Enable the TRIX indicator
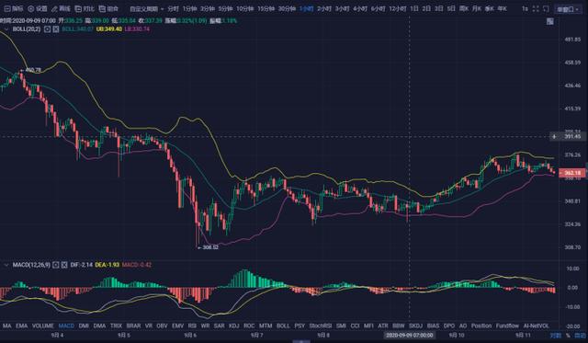 pyautogui.click(x=116, y=326)
